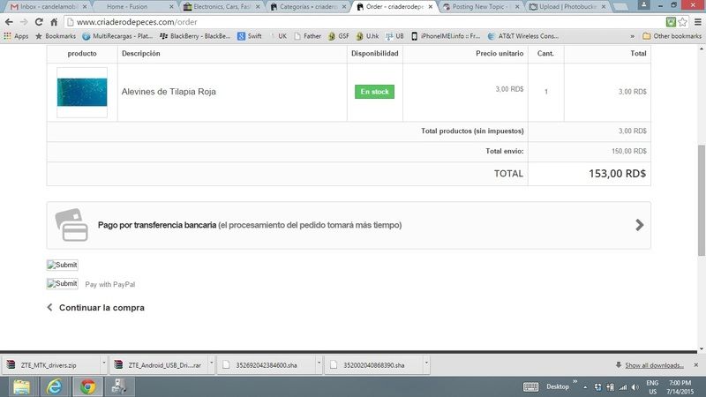706x397 pixels.
Task: Click the 150,00 RD$ shipping value
Action: pyautogui.click(x=628, y=151)
